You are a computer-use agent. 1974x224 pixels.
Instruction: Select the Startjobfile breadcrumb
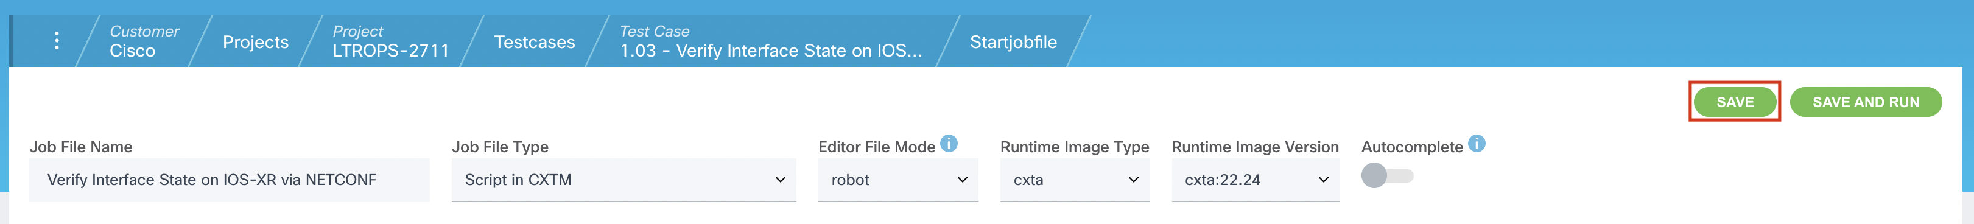pos(1013,41)
